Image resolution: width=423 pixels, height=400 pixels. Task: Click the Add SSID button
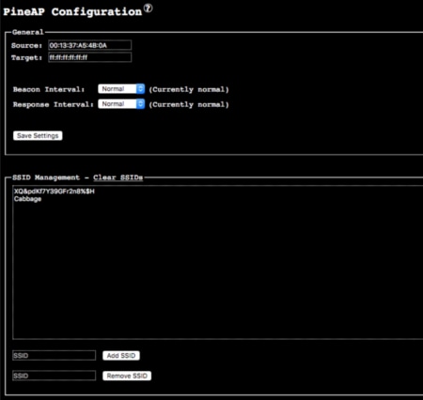tap(121, 356)
